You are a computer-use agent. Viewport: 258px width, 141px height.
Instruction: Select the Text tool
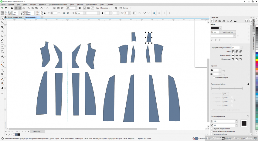coord(2,56)
